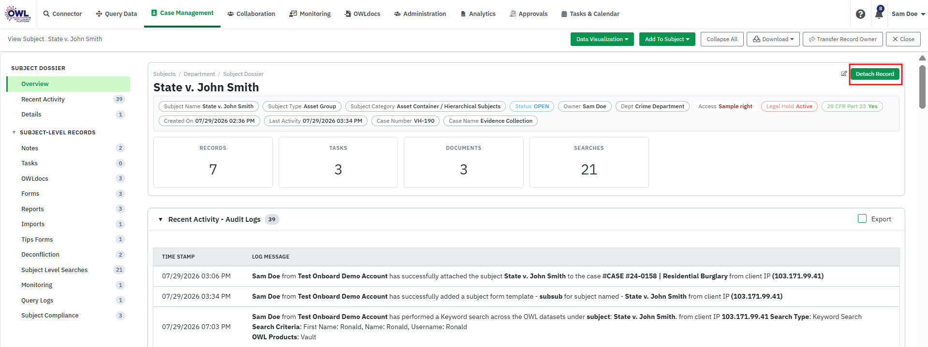Click the Analytics document icon
928x347 pixels.
point(463,14)
